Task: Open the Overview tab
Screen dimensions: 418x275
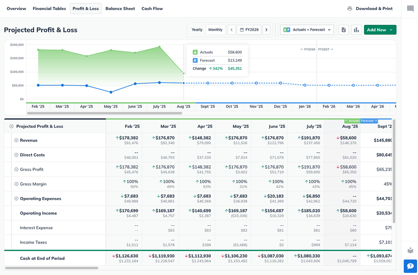Action: [16, 9]
